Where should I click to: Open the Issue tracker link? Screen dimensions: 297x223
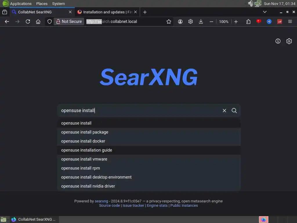(x=133, y=206)
